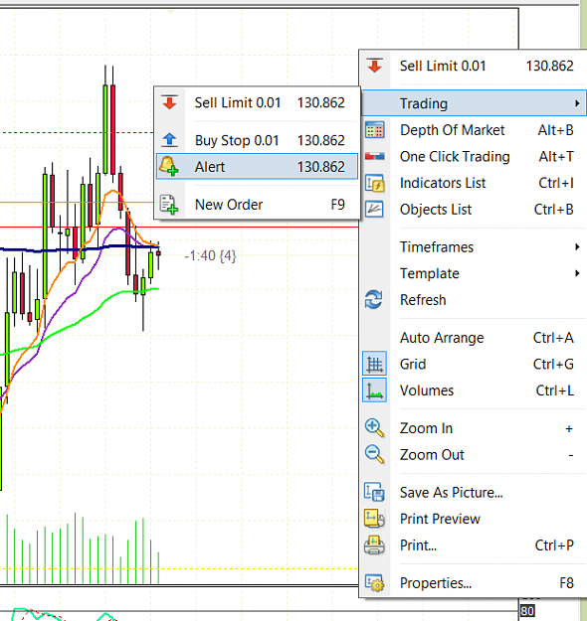Click the Alert bell icon in submenu
Viewport: 587px width, 621px height.
point(168,166)
